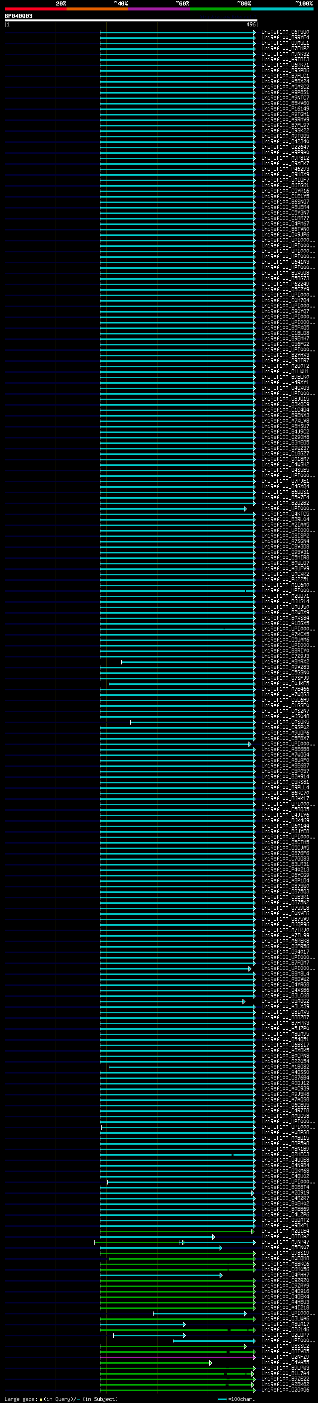
Task: Select hit UniRef100_C9ZRZ0
Action: [285, 1281]
